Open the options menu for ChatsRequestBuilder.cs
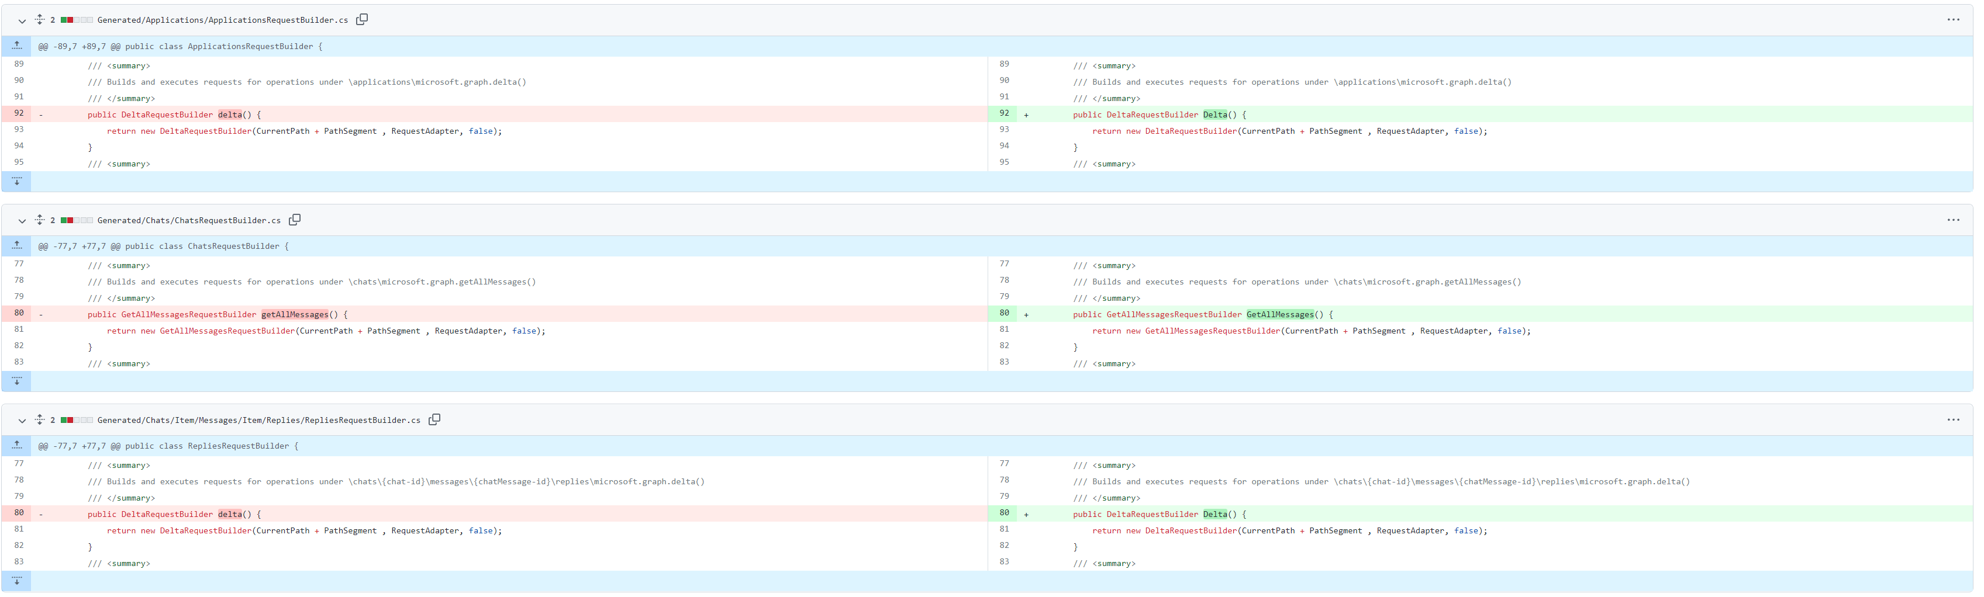1984x597 pixels. coord(1953,219)
